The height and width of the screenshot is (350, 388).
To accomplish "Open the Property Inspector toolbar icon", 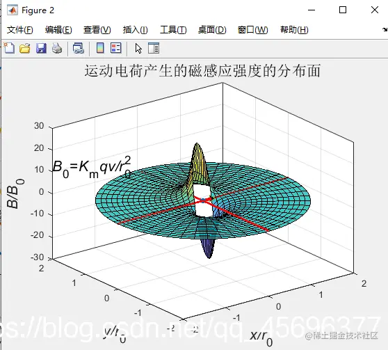I will point(154,48).
